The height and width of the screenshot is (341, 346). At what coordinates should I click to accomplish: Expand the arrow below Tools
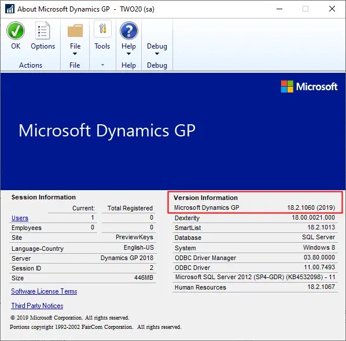coord(102,65)
